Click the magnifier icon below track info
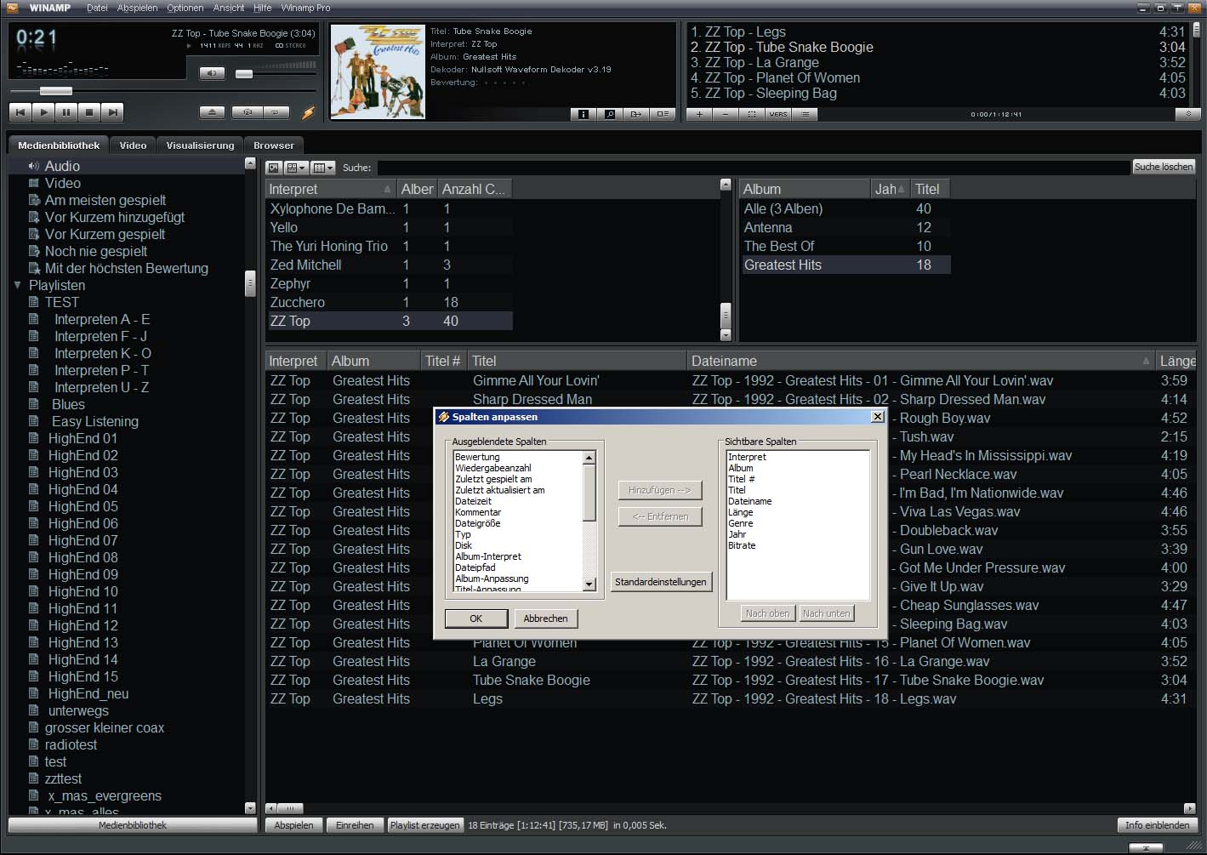This screenshot has height=855, width=1207. [x=609, y=114]
